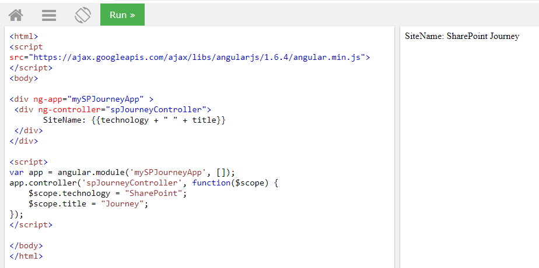Click the app.controller function line

tap(143, 183)
